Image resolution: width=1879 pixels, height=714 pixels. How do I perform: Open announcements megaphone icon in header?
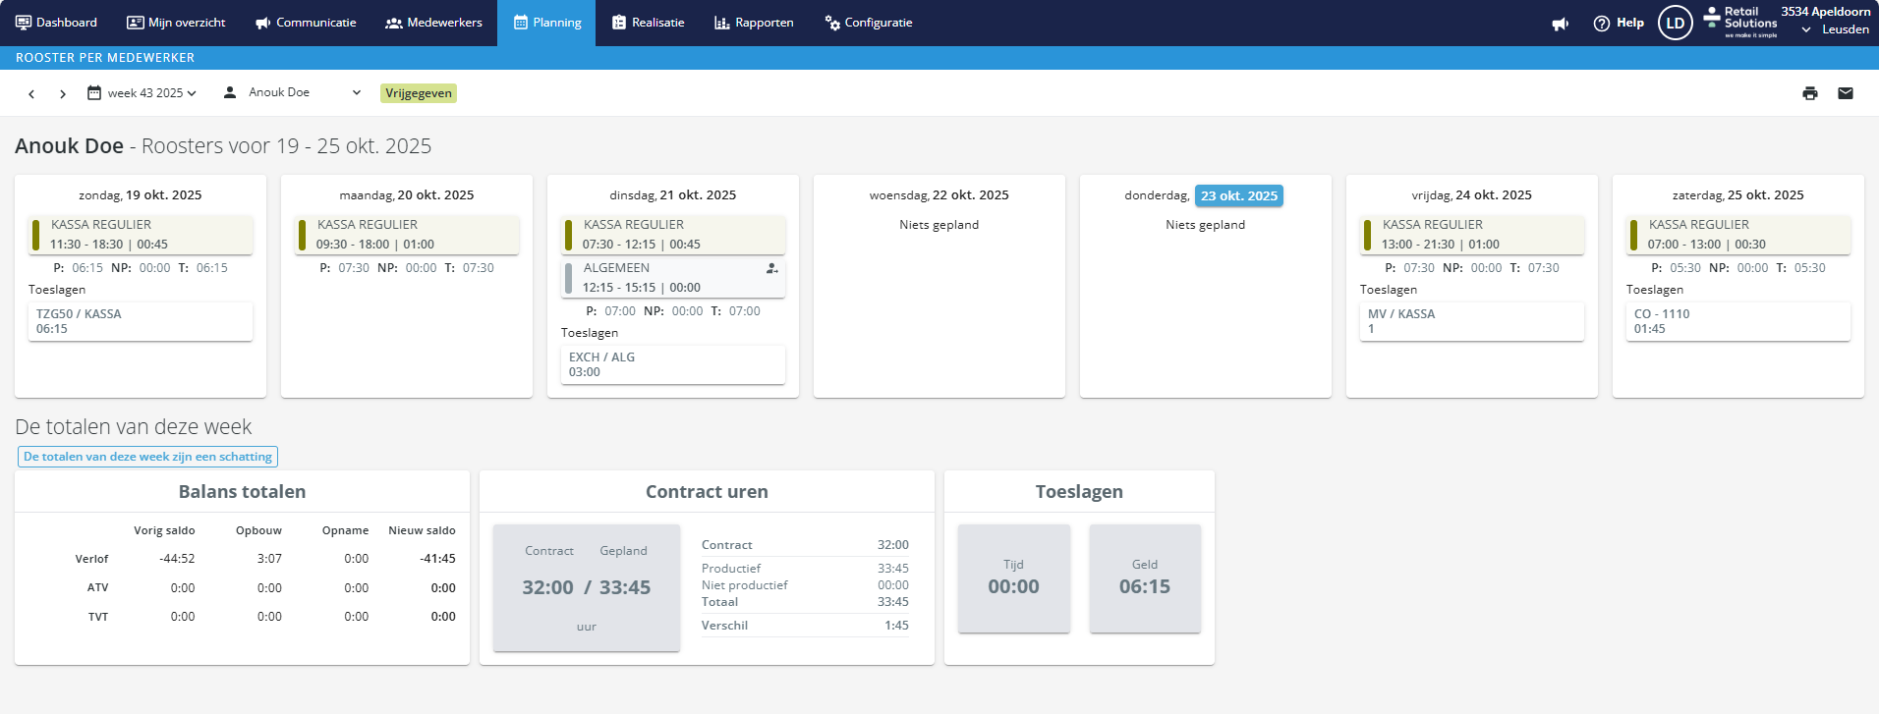click(1560, 24)
